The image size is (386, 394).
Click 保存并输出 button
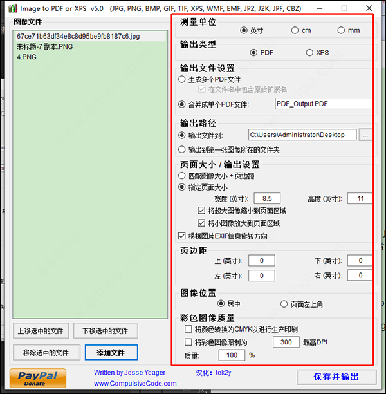(336, 377)
